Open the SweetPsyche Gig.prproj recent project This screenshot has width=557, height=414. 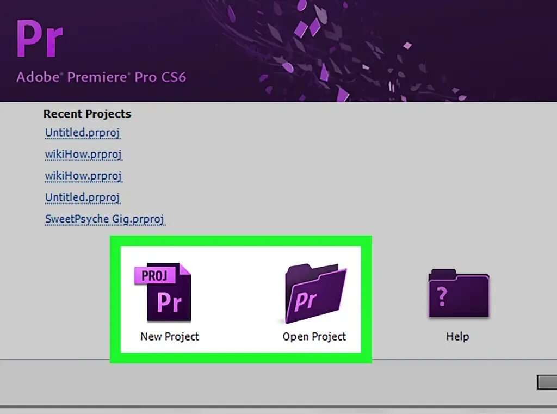(105, 219)
